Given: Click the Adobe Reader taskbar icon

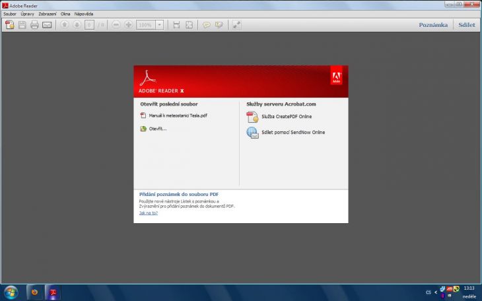Looking at the screenshot, I should [53, 292].
